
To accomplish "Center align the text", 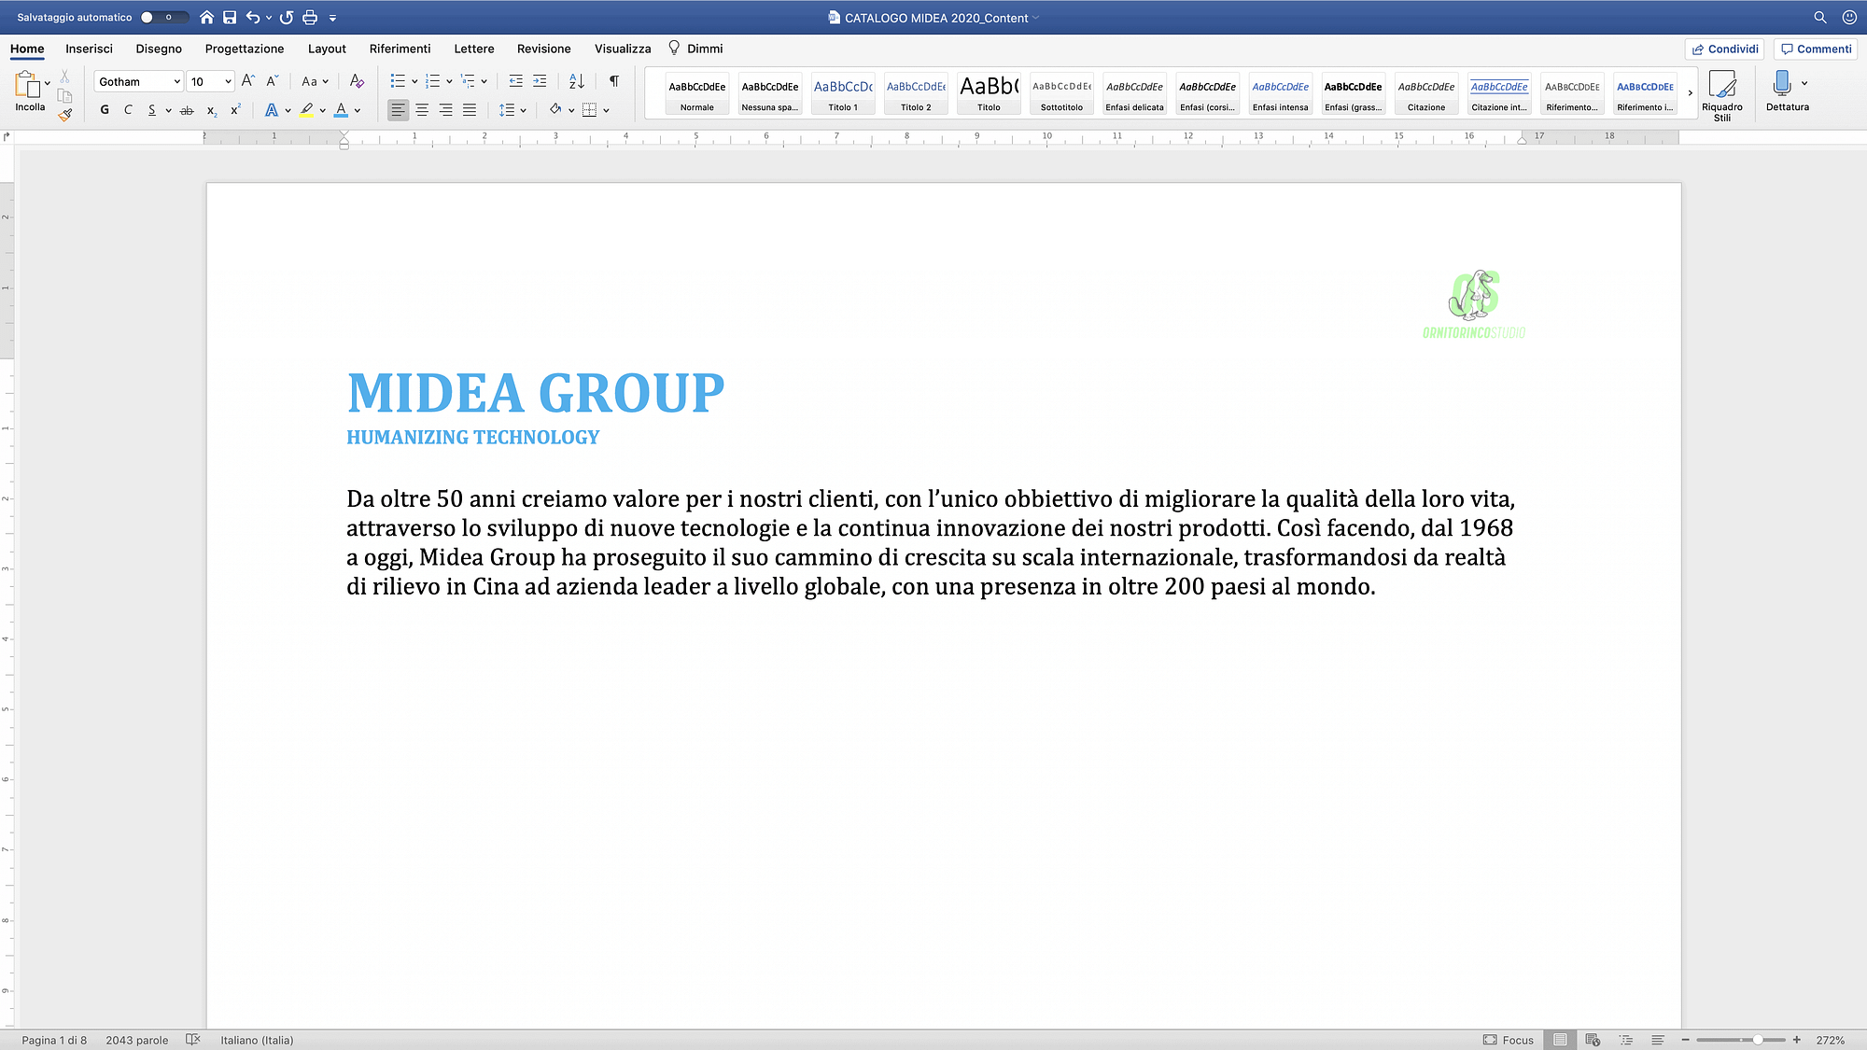I will pyautogui.click(x=422, y=110).
